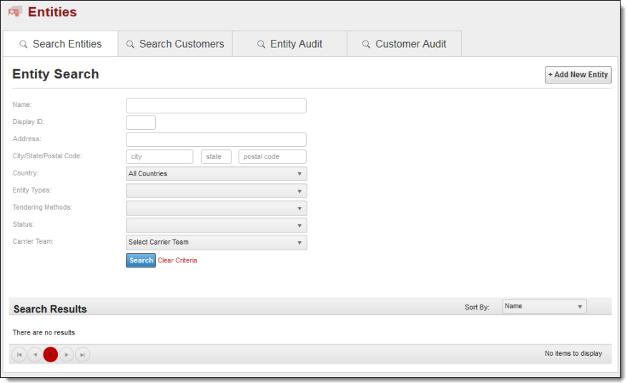
Task: Go to previous results page
Action: coord(35,354)
